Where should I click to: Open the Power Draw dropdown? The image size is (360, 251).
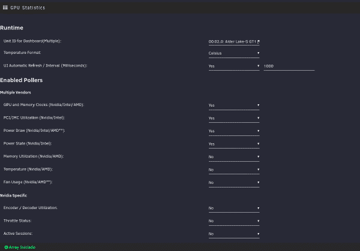[x=234, y=131]
